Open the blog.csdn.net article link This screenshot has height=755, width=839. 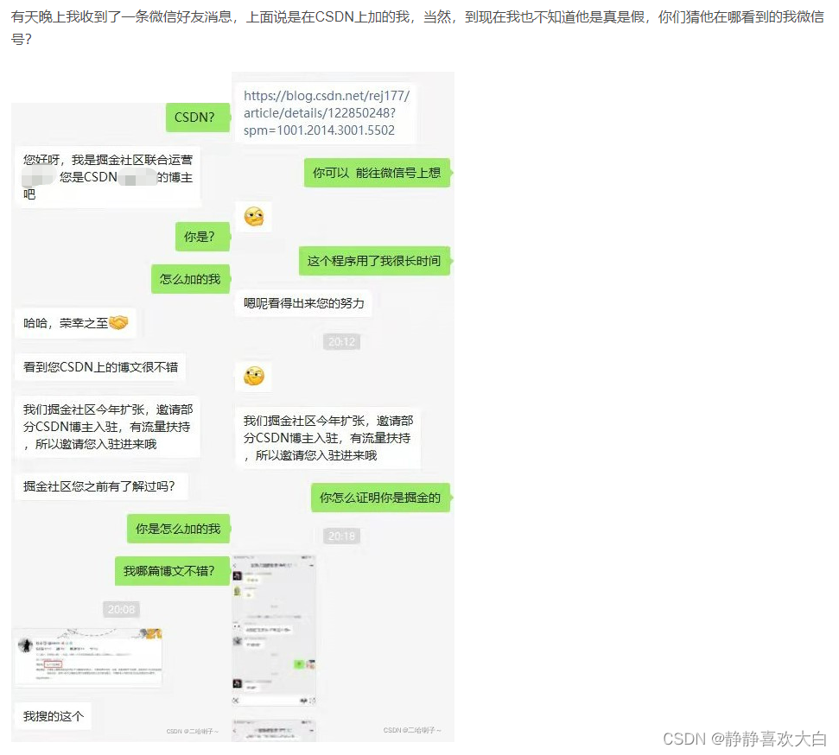(326, 113)
